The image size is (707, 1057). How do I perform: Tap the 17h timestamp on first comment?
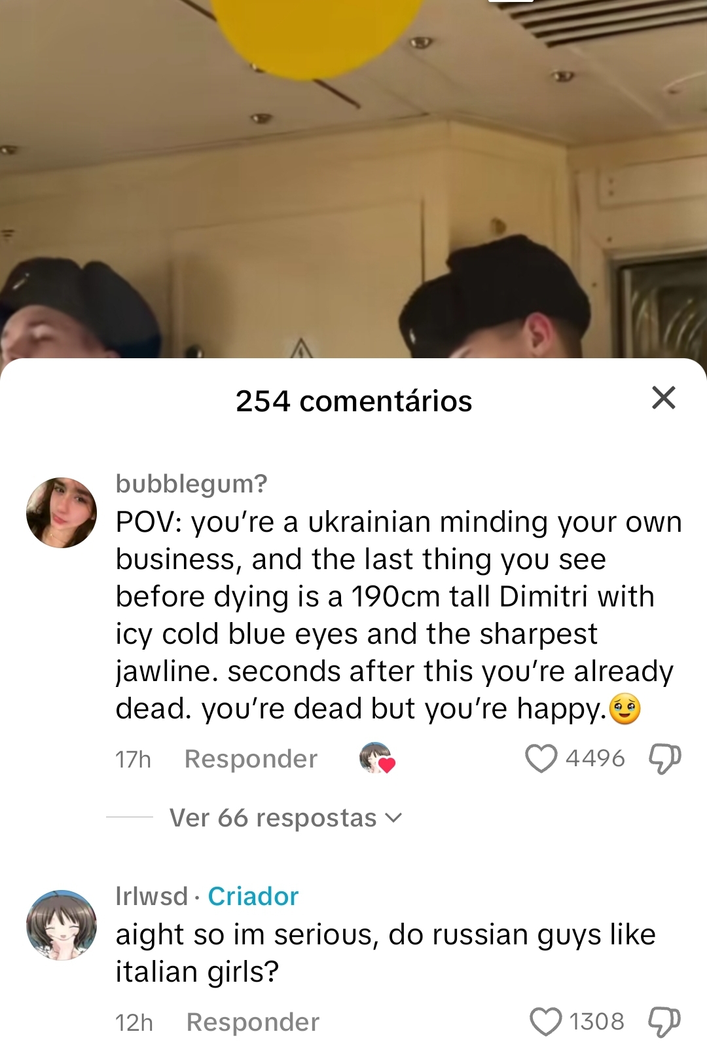coord(133,759)
